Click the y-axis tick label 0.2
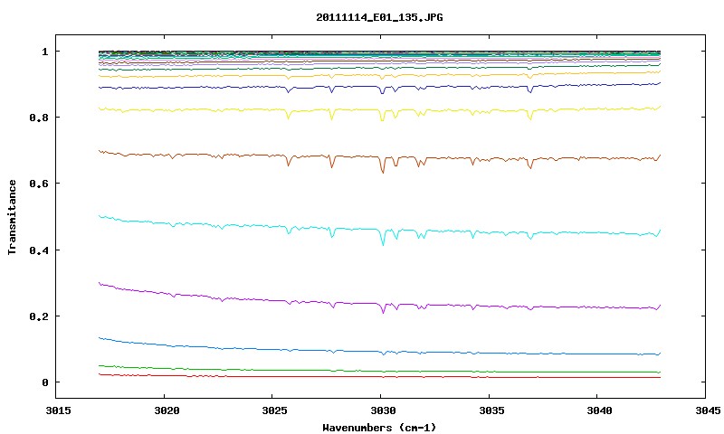This screenshot has width=724, height=434. click(39, 316)
